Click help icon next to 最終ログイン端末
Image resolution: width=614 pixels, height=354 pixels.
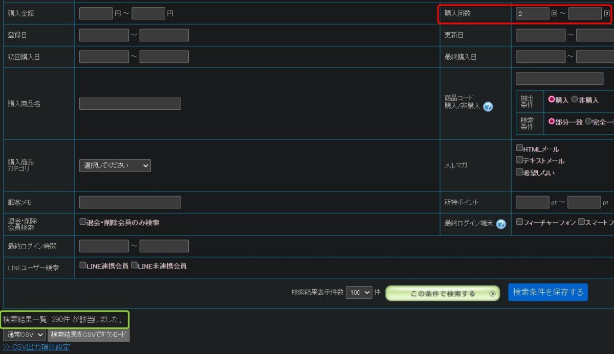pos(501,224)
